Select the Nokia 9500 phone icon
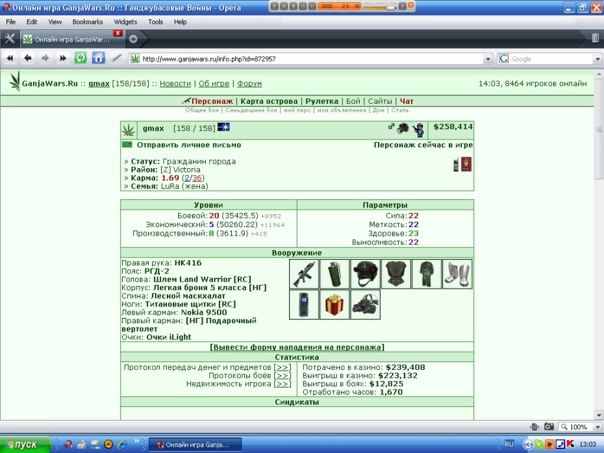 [x=304, y=305]
